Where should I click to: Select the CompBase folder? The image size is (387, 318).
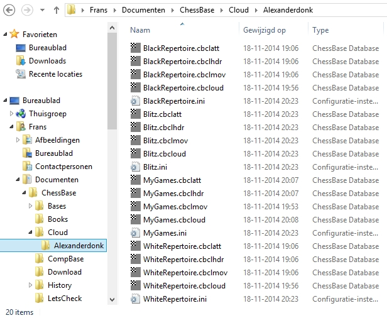click(65, 259)
